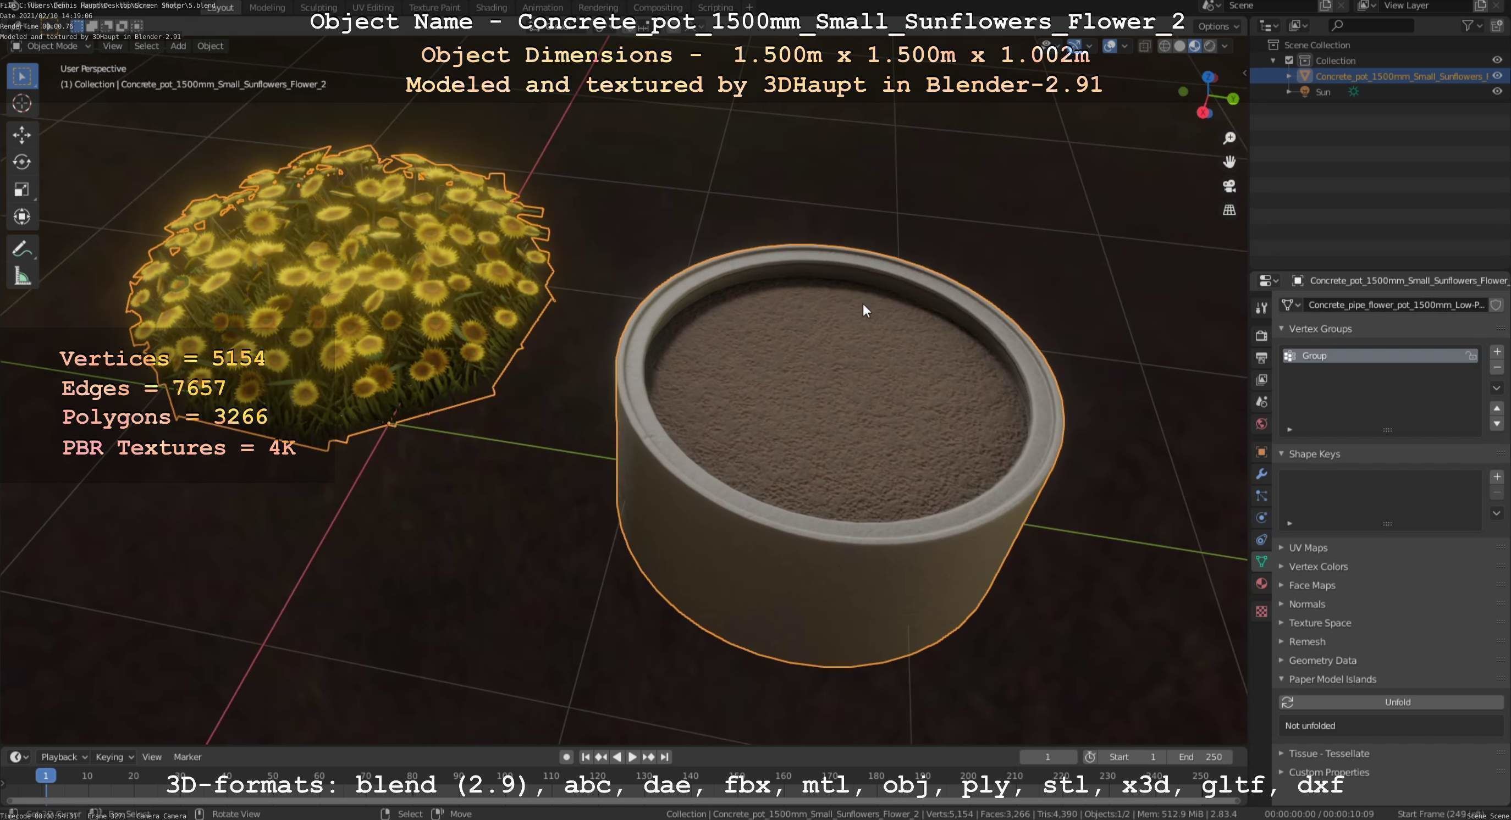This screenshot has height=820, width=1511.
Task: Activate the Rotate tool
Action: point(23,162)
